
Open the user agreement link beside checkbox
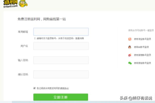coord(65,88)
